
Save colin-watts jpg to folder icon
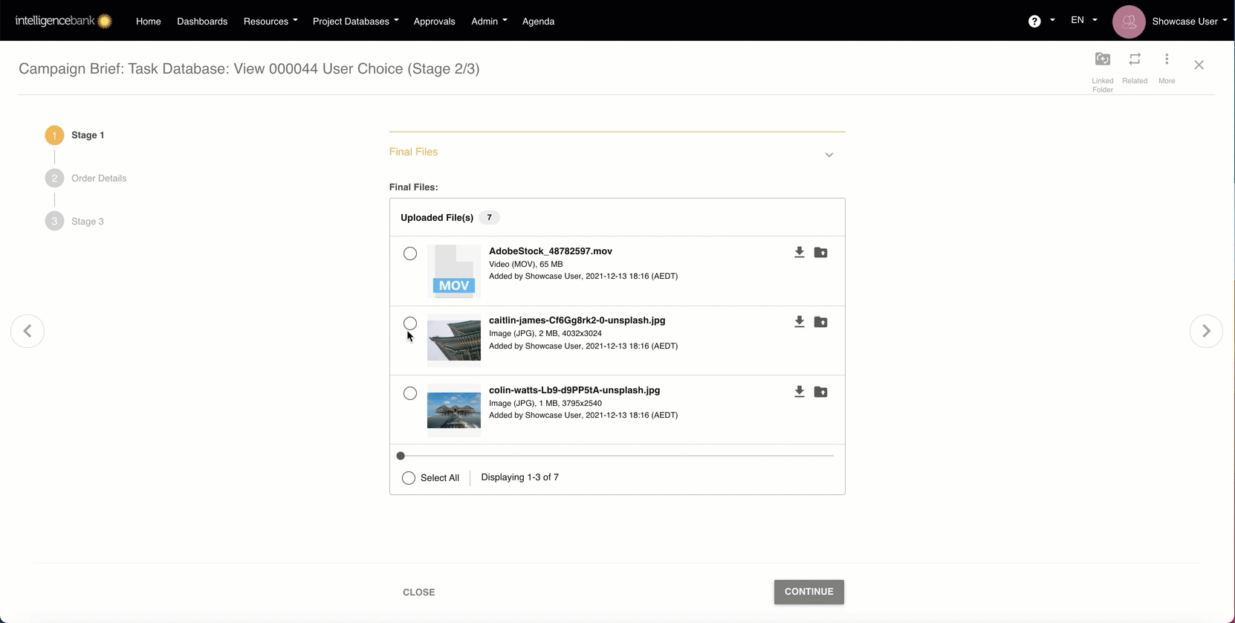tap(820, 392)
